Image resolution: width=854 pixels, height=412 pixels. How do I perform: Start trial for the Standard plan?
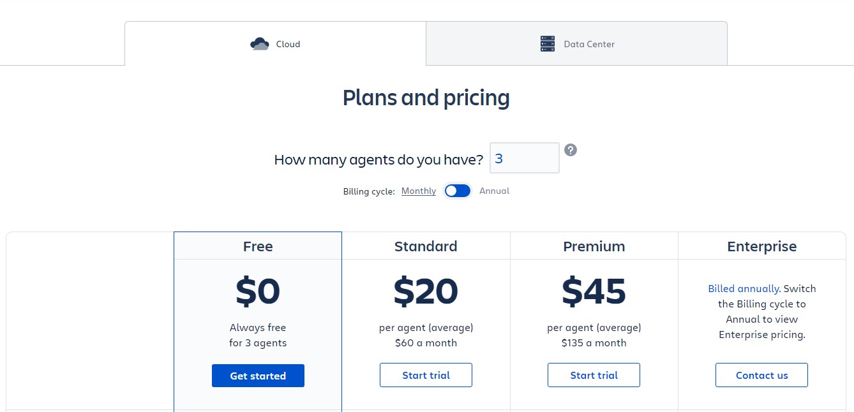pos(426,375)
